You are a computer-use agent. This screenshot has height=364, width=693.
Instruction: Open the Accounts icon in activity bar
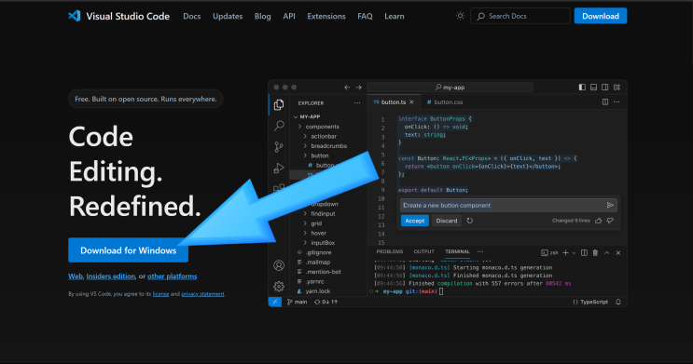[x=279, y=265]
